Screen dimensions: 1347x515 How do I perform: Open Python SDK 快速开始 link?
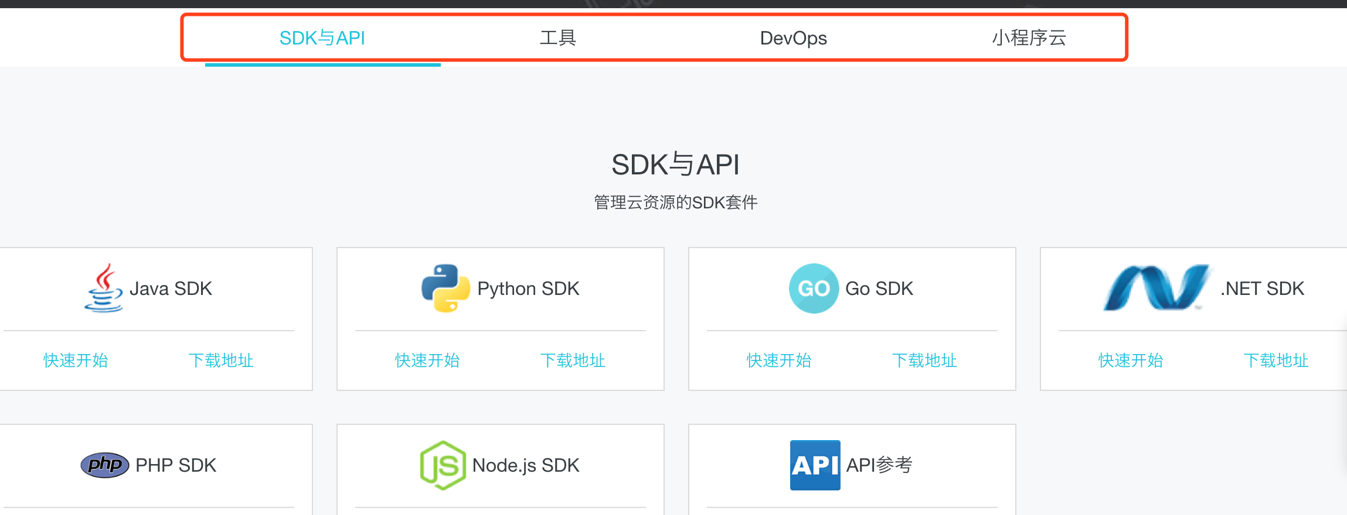[x=427, y=360]
